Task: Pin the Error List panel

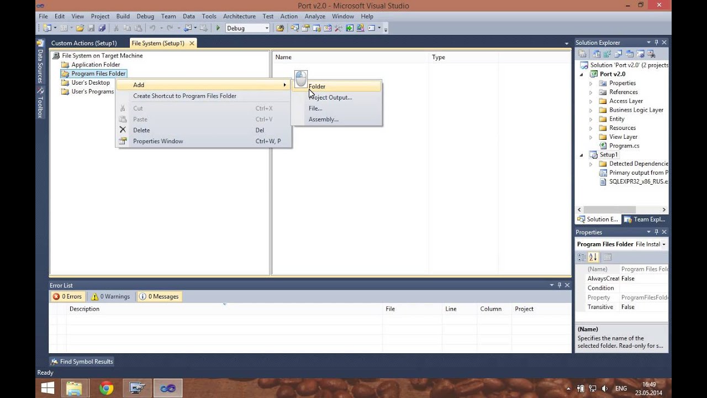Action: click(x=559, y=285)
